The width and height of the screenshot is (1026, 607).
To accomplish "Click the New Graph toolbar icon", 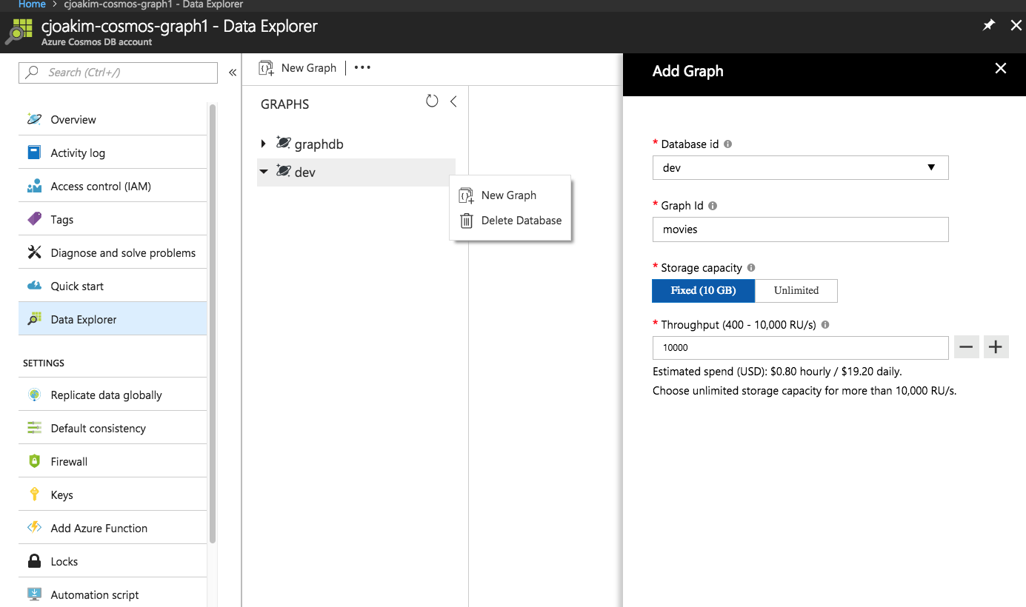I will (266, 68).
